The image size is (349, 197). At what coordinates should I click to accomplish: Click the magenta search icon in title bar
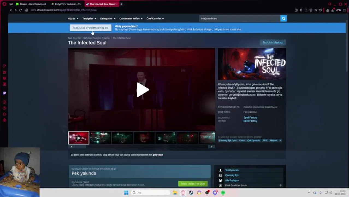tap(330, 4)
